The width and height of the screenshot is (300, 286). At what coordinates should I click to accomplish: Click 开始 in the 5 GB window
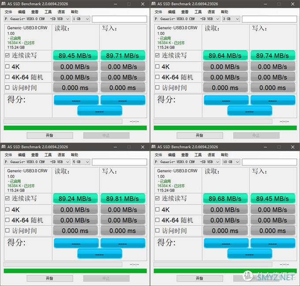tap(50, 278)
